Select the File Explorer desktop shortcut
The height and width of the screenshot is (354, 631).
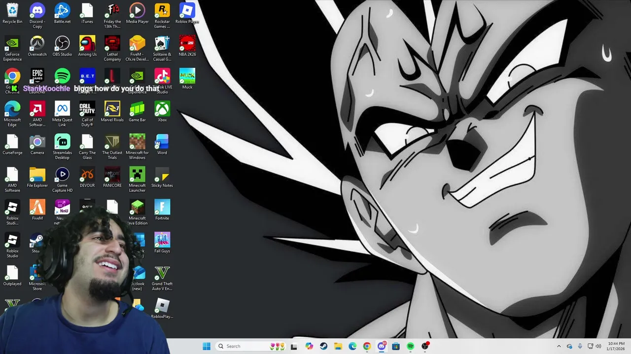coord(37,178)
